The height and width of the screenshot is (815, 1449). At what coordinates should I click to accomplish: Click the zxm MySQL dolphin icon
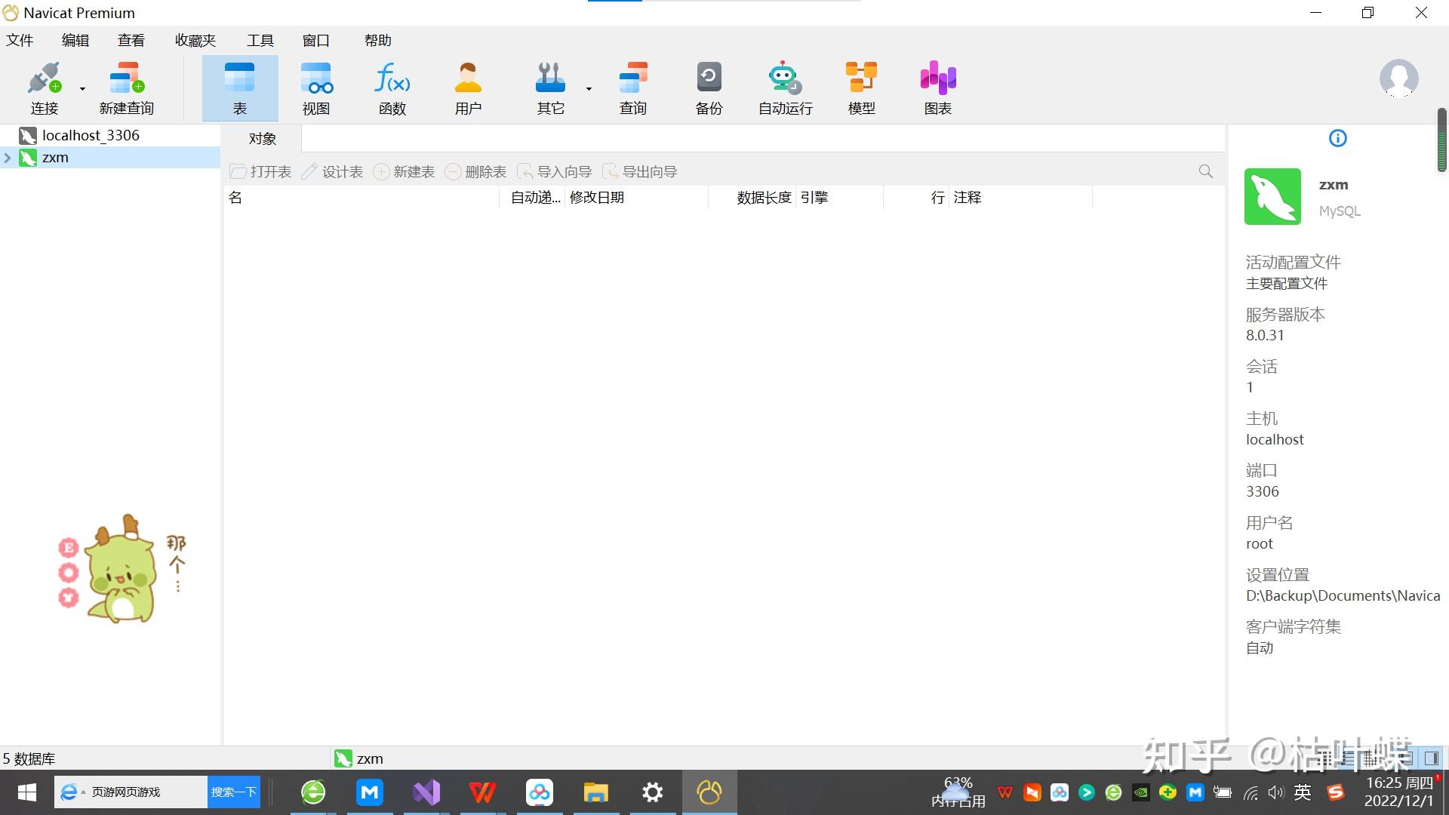click(x=1272, y=196)
